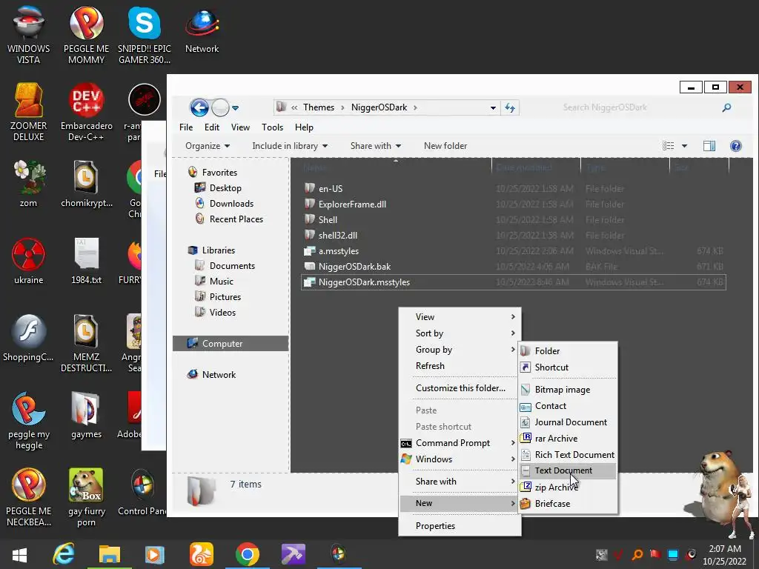
Task: Create a new Folder from New submenu
Action: pos(568,350)
